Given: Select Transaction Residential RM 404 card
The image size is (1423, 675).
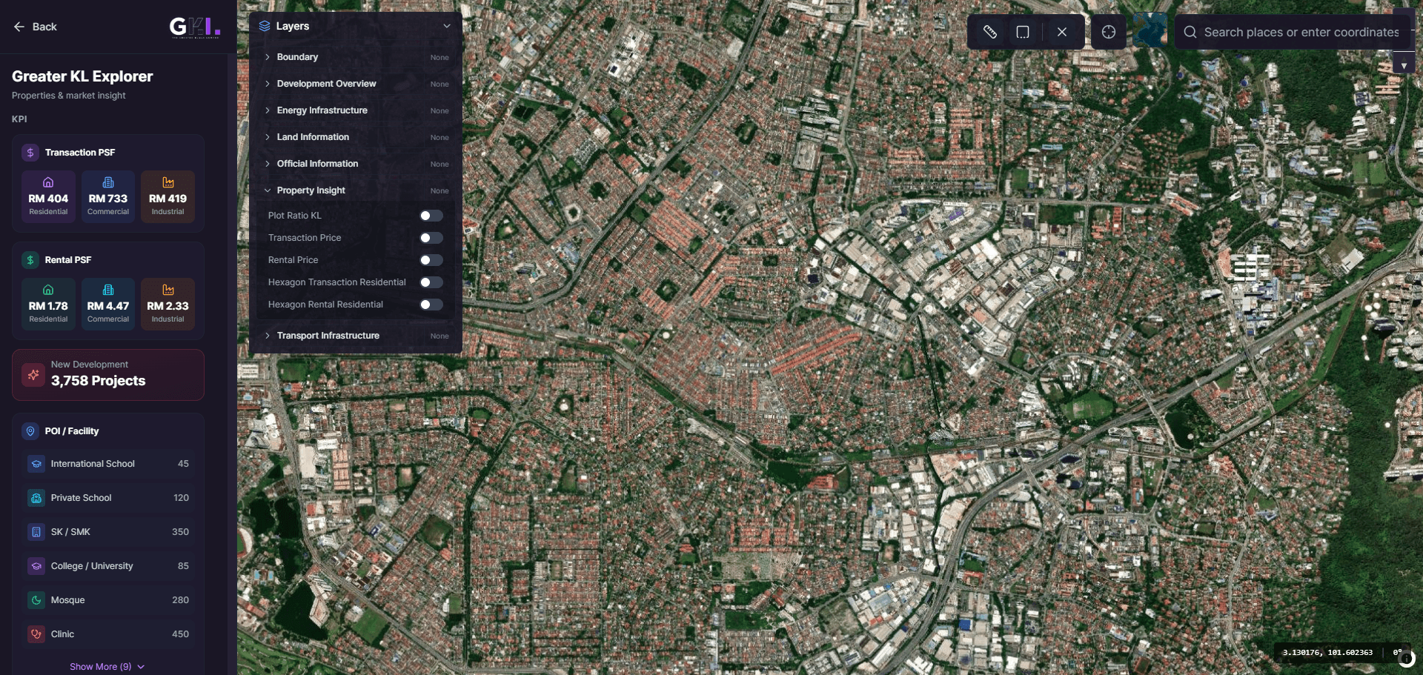Looking at the screenshot, I should (x=48, y=197).
